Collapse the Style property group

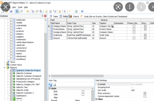50,88
